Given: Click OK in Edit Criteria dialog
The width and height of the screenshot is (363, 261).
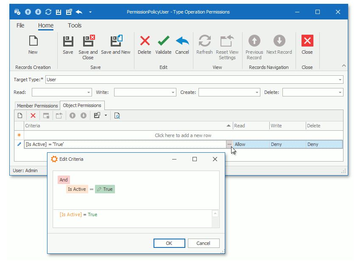Looking at the screenshot, I should 169,243.
